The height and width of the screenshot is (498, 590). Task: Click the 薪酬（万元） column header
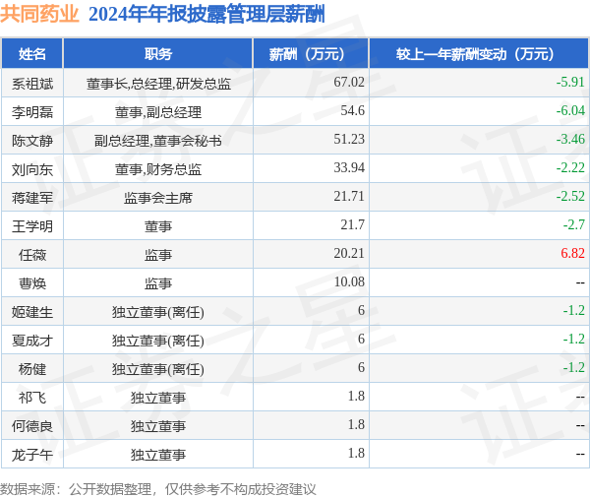311,54
